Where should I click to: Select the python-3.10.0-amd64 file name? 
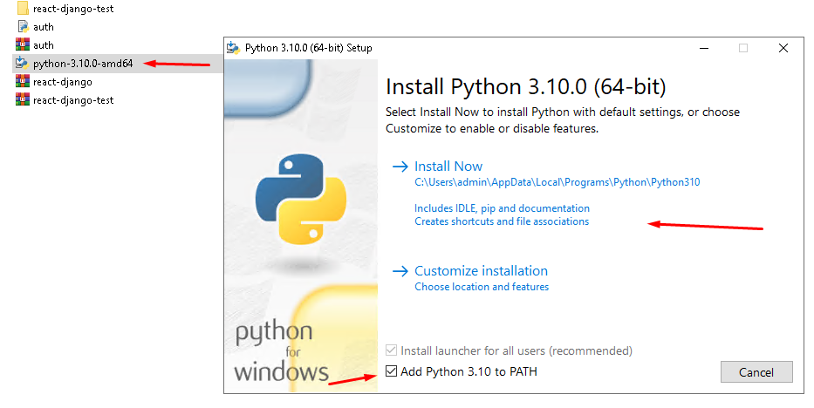click(83, 64)
